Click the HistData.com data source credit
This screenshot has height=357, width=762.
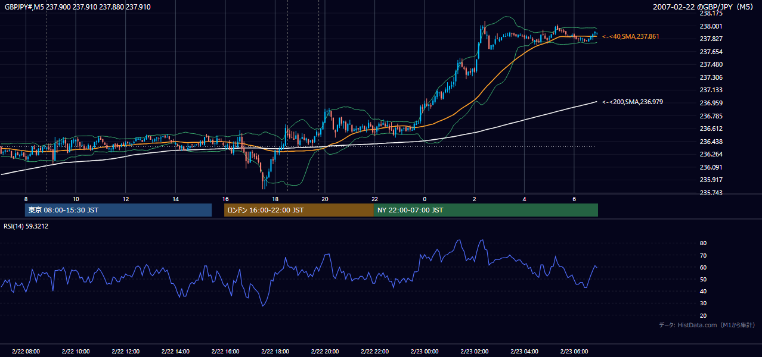point(707,325)
